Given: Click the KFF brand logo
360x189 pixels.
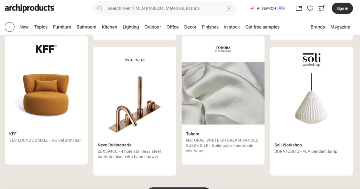Looking at the screenshot, I should click(x=46, y=49).
